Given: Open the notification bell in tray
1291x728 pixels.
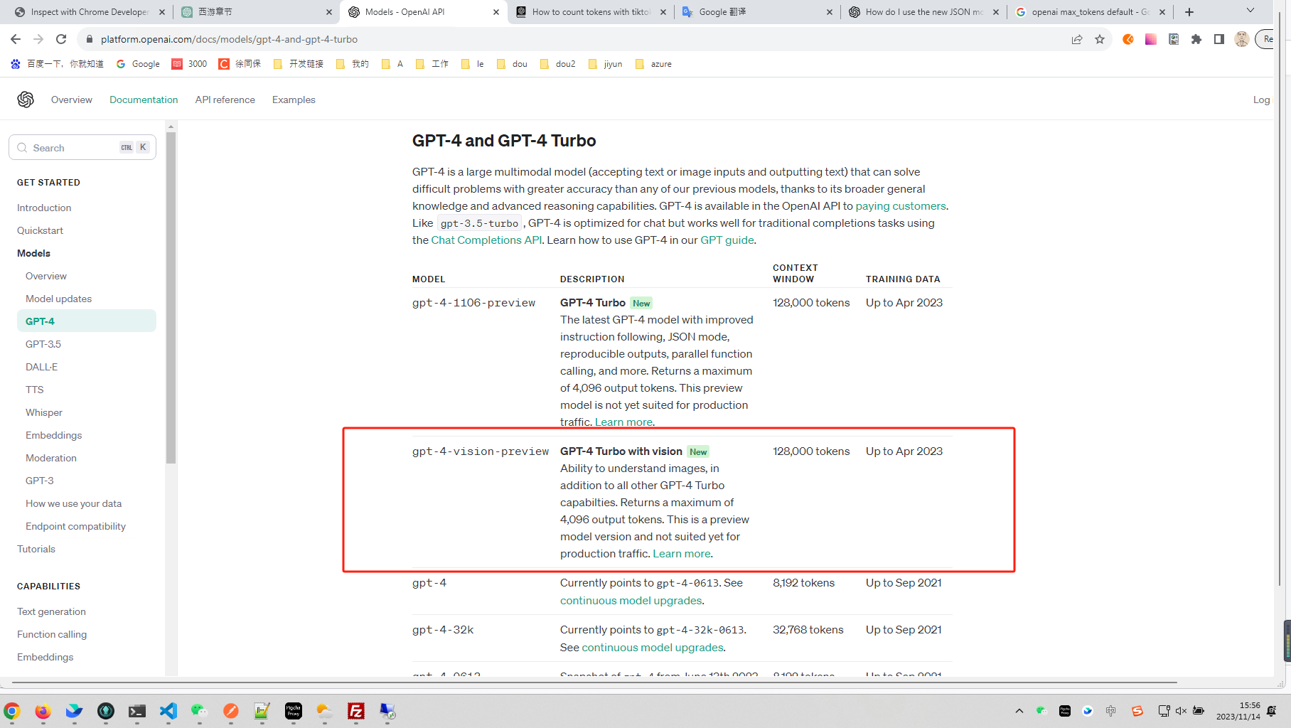Looking at the screenshot, I should pos(1272,711).
